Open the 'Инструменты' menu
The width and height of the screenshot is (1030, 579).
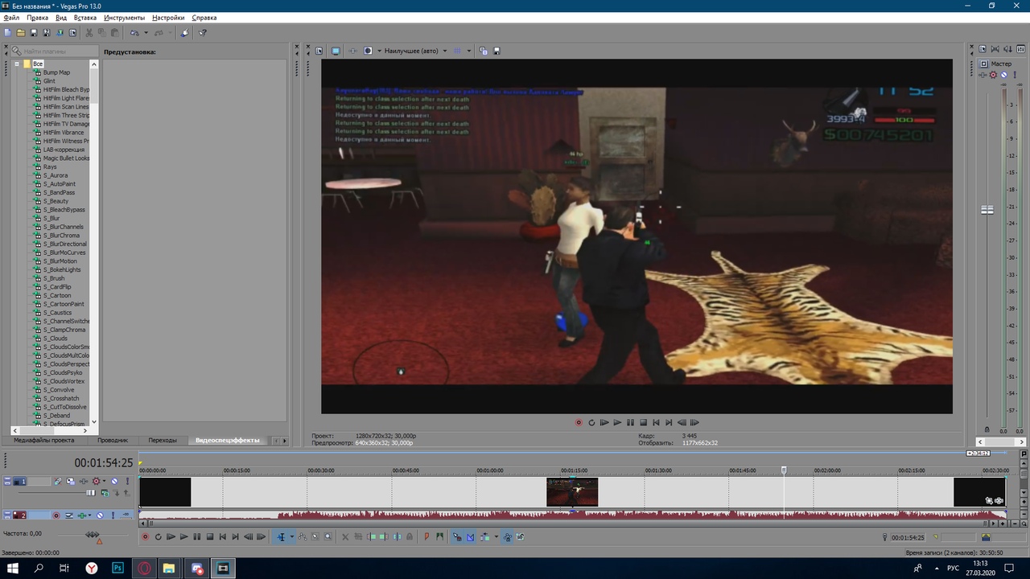124,18
